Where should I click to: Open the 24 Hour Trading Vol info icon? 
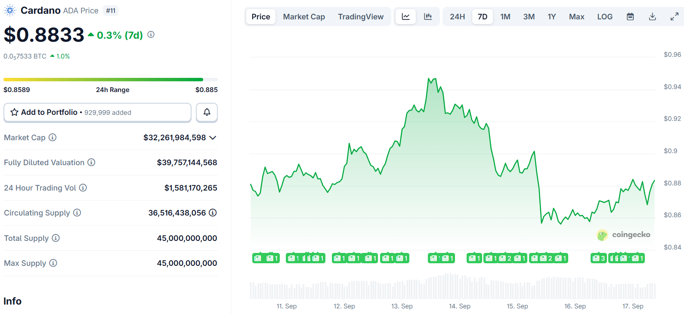pos(83,188)
